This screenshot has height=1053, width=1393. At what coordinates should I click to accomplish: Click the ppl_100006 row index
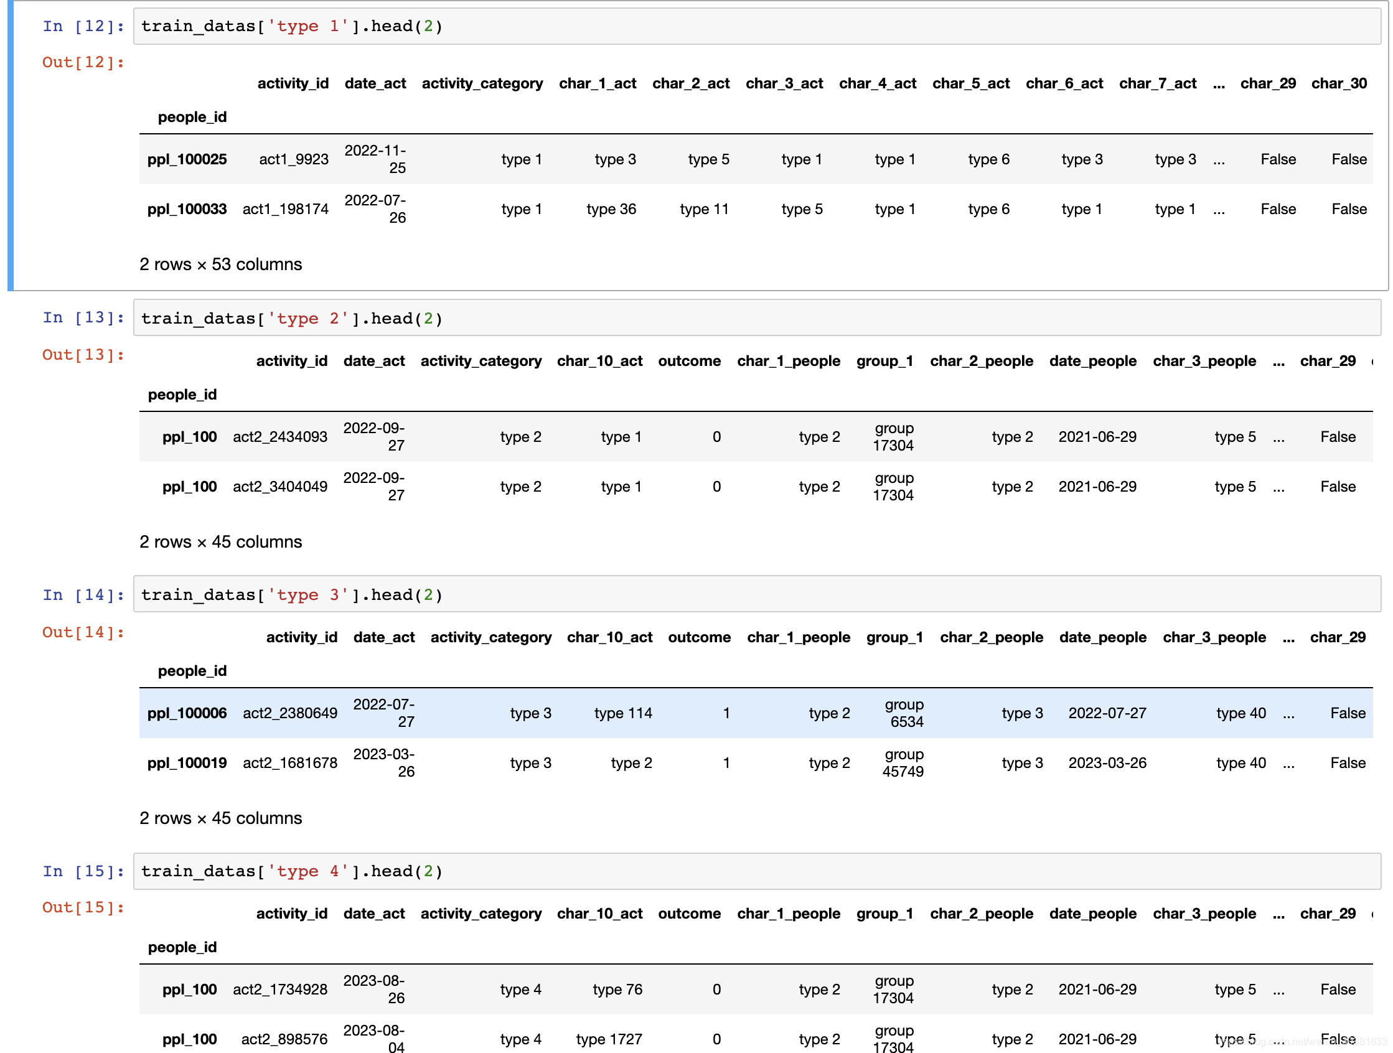(x=187, y=713)
